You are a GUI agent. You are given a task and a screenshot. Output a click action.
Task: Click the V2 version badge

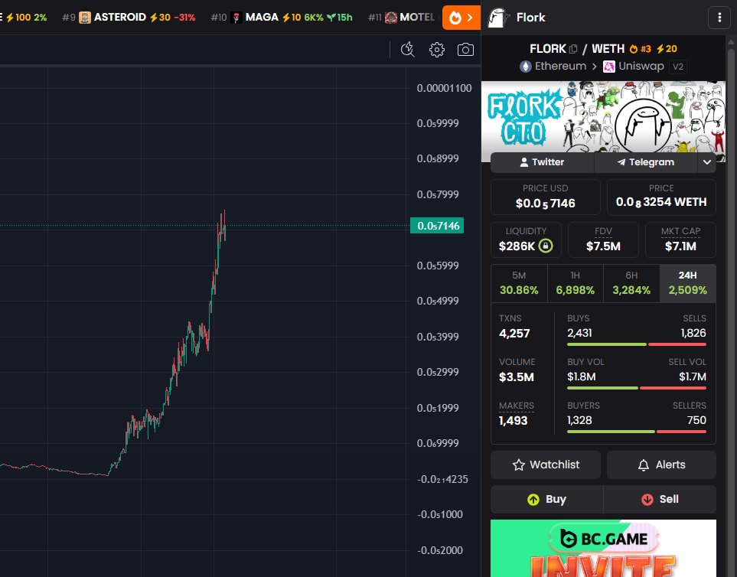pyautogui.click(x=678, y=67)
